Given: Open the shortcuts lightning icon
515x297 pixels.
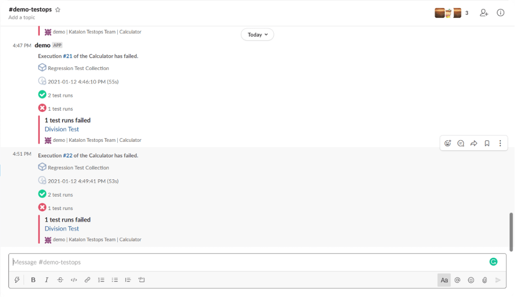Looking at the screenshot, I should 17,280.
